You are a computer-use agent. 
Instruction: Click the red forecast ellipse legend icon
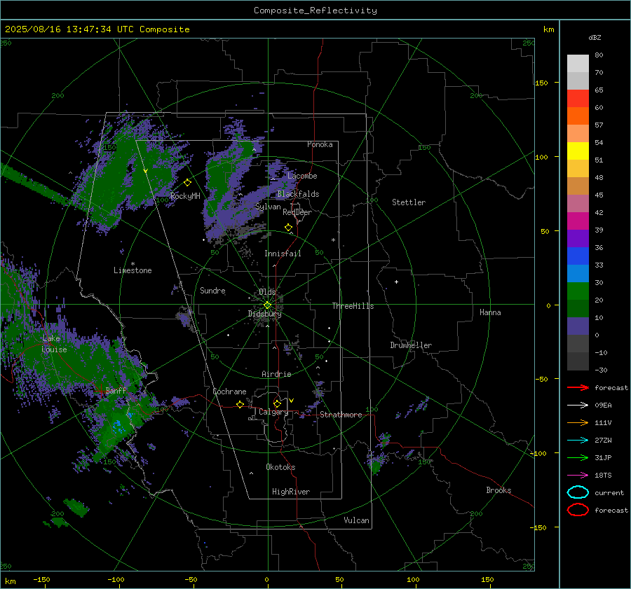[x=578, y=510]
